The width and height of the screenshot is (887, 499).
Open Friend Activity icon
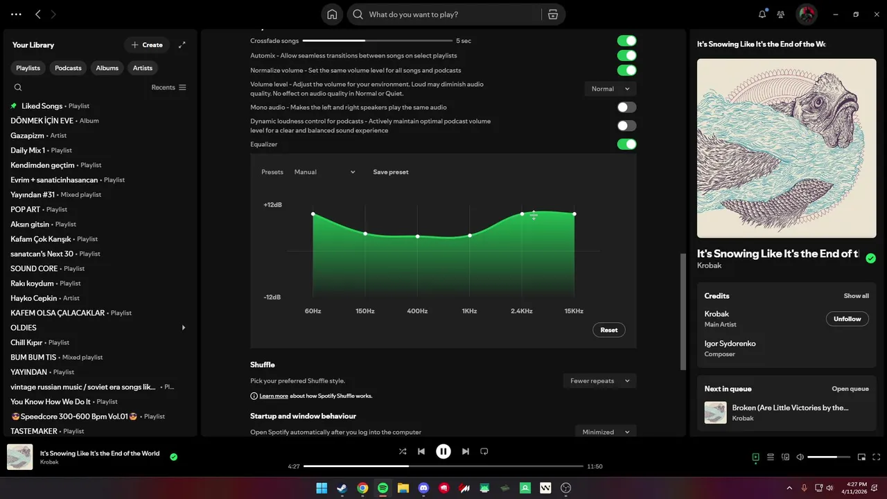pos(781,14)
